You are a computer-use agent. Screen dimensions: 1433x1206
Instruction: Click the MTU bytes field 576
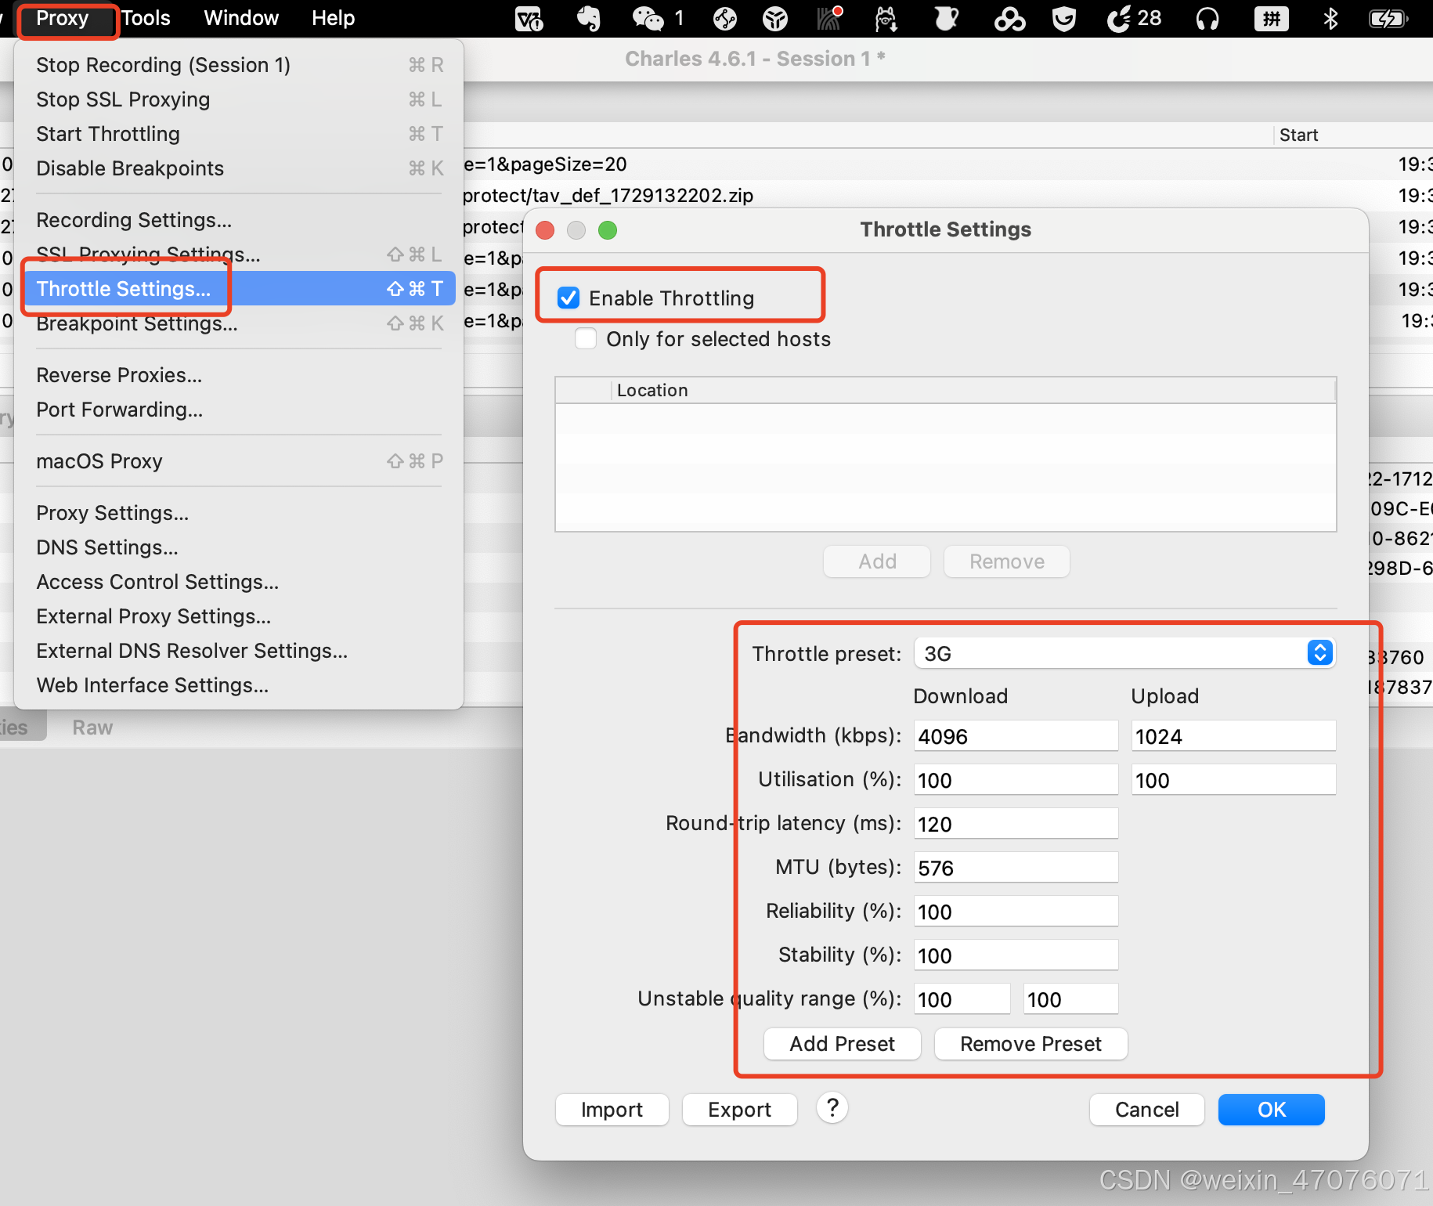point(1016,868)
